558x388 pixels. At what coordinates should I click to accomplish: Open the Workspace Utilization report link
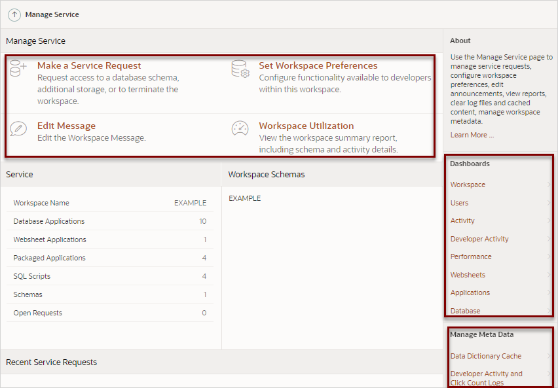point(307,126)
